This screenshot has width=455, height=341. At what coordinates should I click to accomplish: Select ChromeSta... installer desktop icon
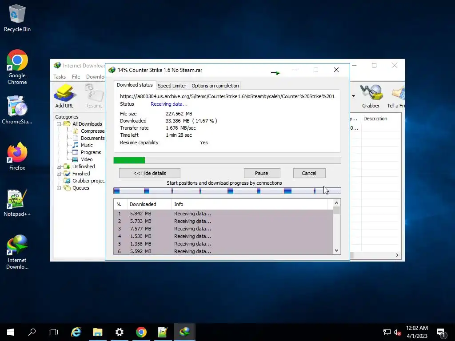[x=17, y=110]
